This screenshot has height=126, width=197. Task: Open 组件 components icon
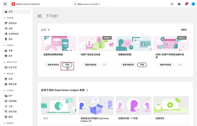coord(6,56)
